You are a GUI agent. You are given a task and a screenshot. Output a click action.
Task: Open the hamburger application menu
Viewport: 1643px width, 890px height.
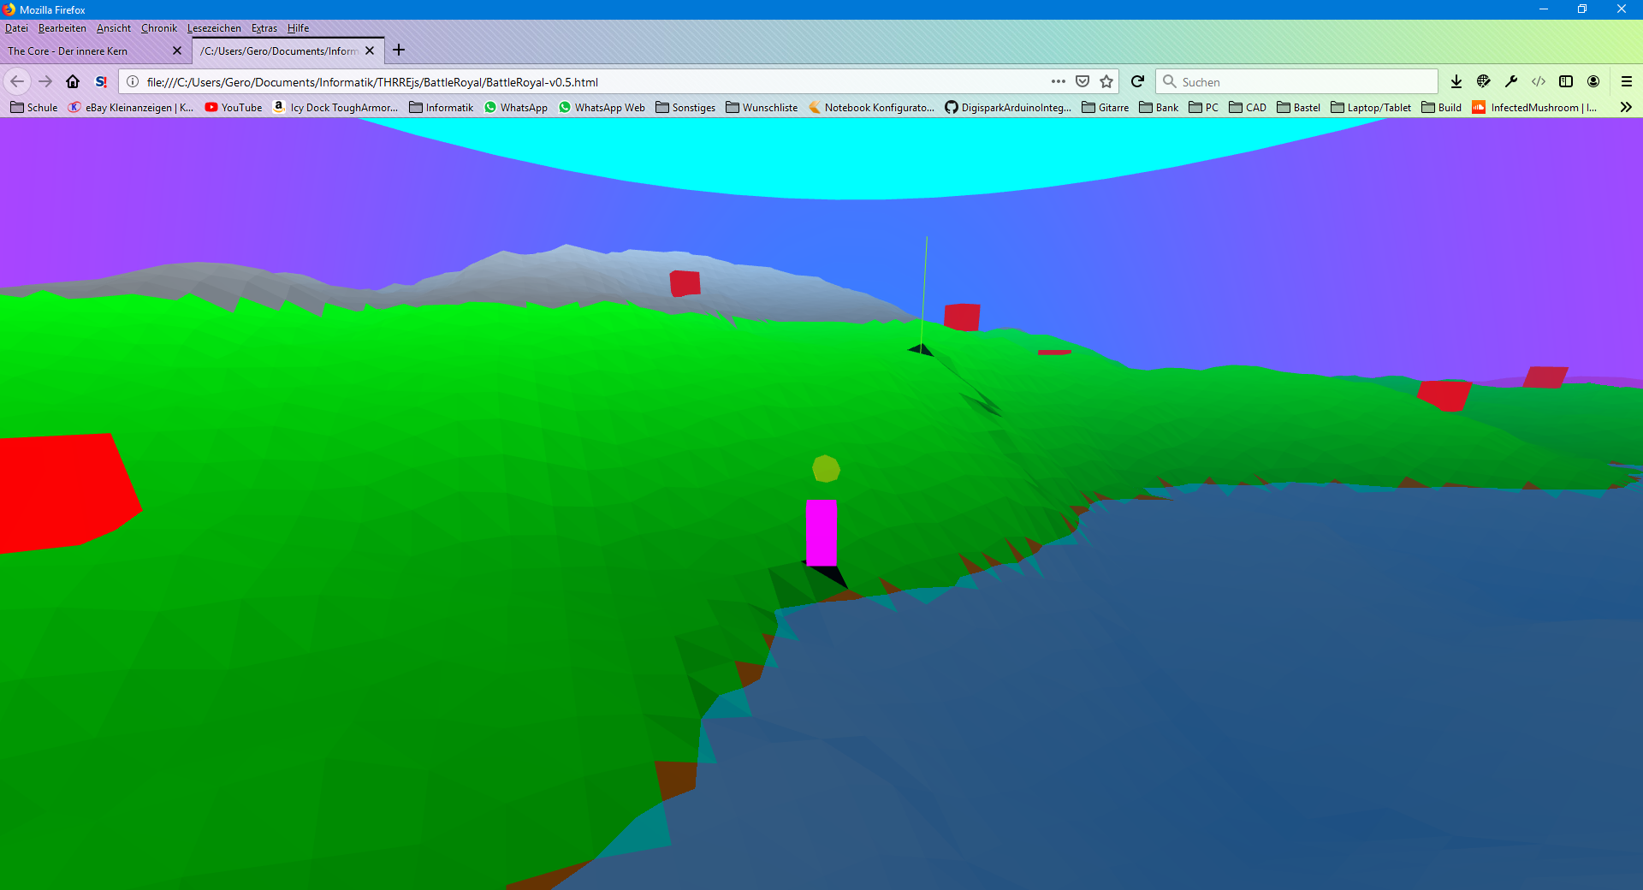1627,81
